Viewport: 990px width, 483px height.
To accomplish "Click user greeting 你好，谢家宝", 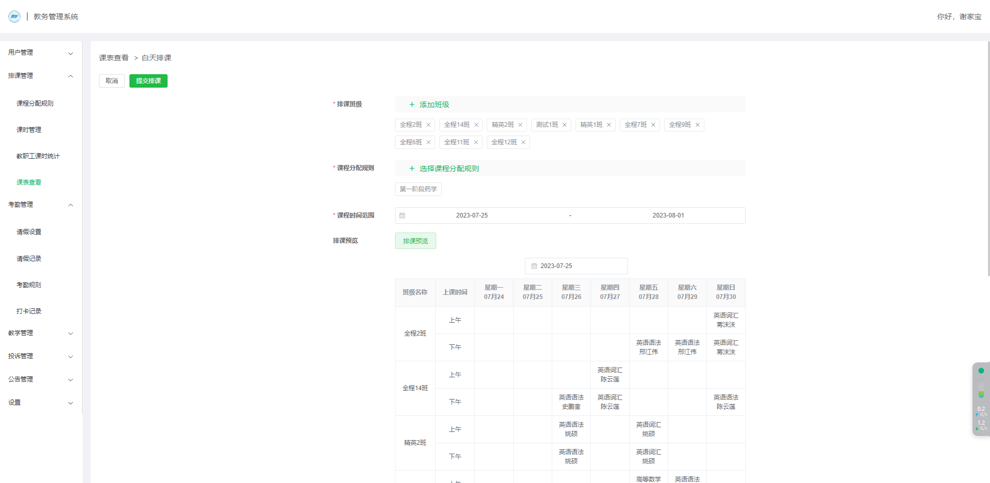I will point(959,16).
